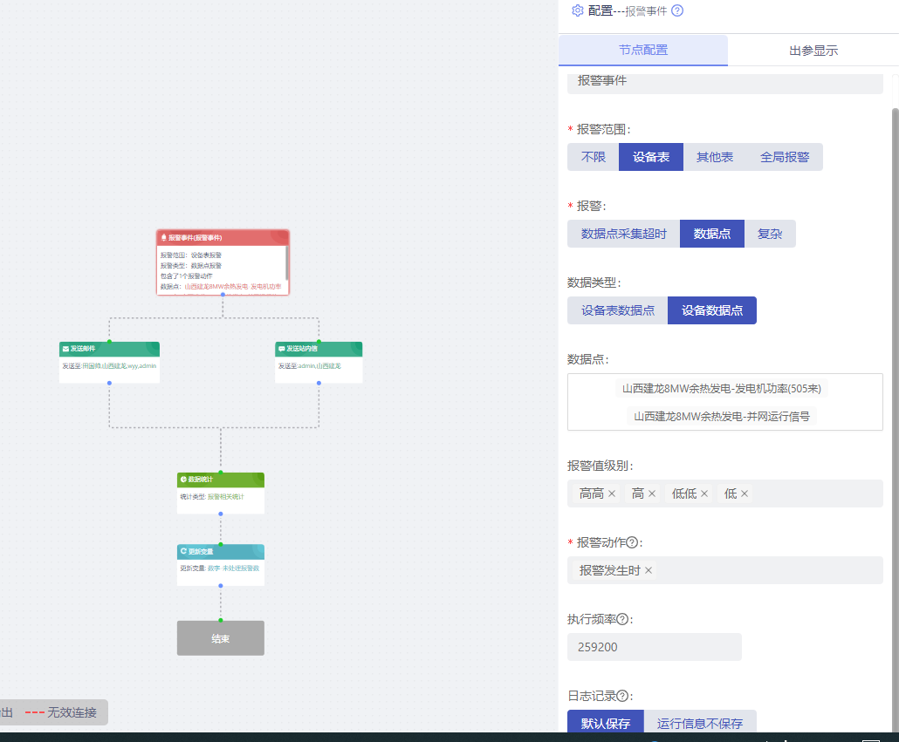Screen dimensions: 899x742
Task: Click the 结束 end node
Action: pos(220,637)
